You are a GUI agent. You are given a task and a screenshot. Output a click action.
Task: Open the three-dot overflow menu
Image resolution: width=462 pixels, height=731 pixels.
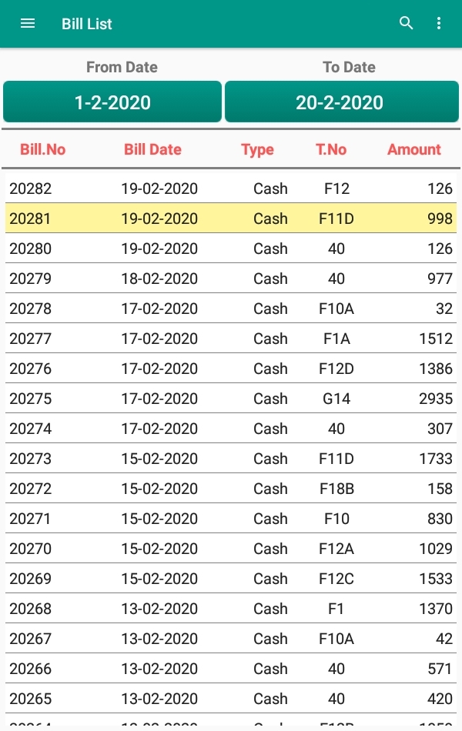pyautogui.click(x=439, y=24)
